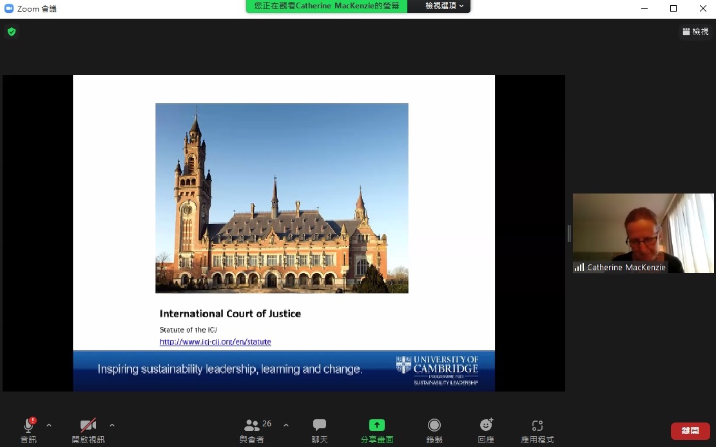The width and height of the screenshot is (716, 447).
Task: Click the screen sharing notification banner
Action: [x=327, y=6]
